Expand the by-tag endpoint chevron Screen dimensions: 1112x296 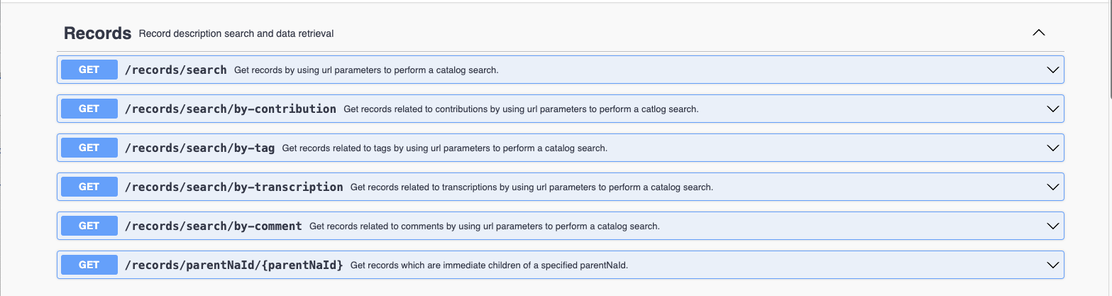click(x=1053, y=148)
